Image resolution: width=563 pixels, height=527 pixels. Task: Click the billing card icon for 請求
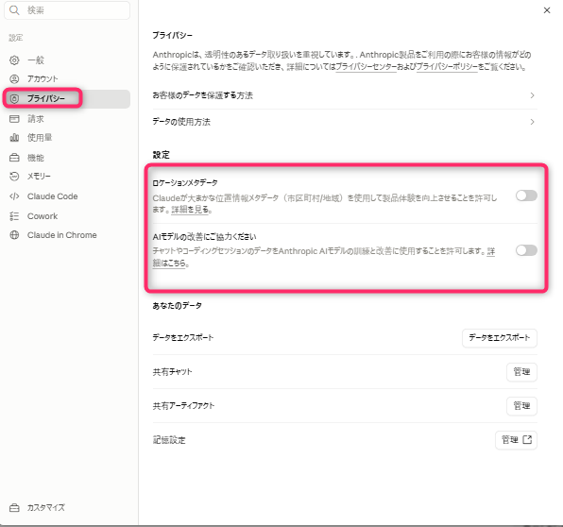click(14, 119)
